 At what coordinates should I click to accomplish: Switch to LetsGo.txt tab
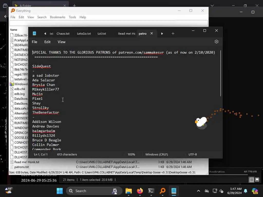pyautogui.click(x=84, y=34)
